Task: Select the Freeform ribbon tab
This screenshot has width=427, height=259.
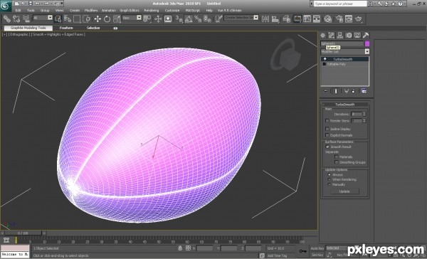Action: (66, 28)
